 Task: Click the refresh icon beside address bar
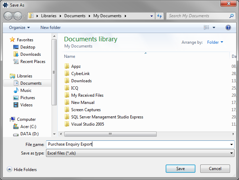point(159,16)
